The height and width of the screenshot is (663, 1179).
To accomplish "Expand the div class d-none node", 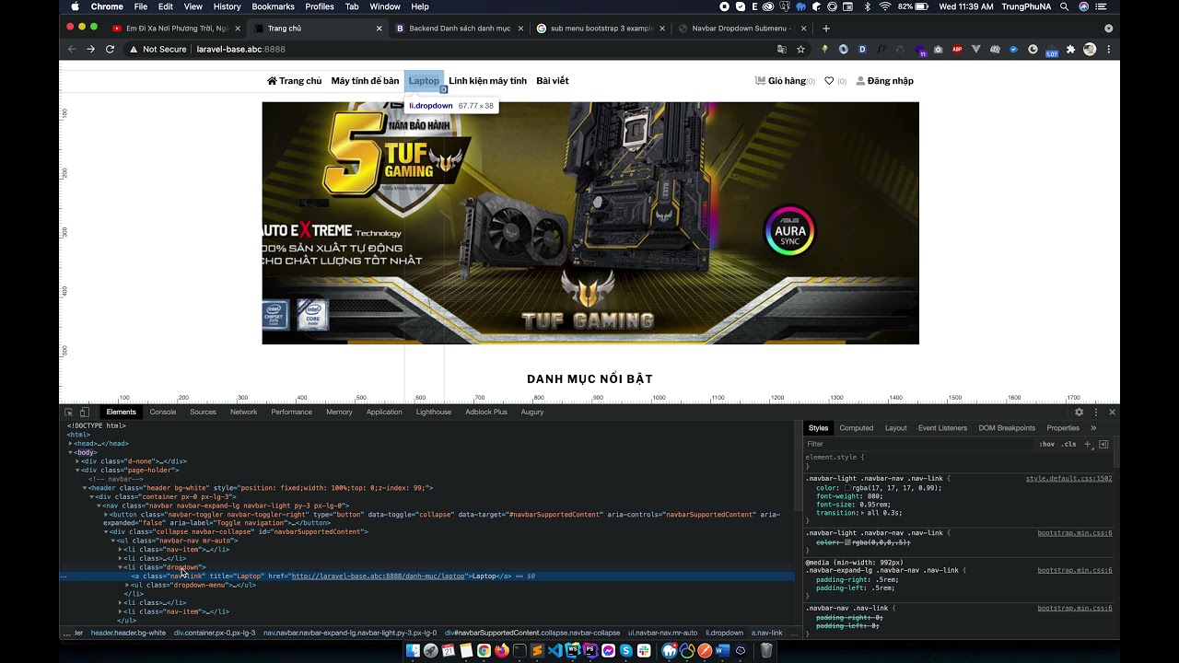I will (78, 461).
